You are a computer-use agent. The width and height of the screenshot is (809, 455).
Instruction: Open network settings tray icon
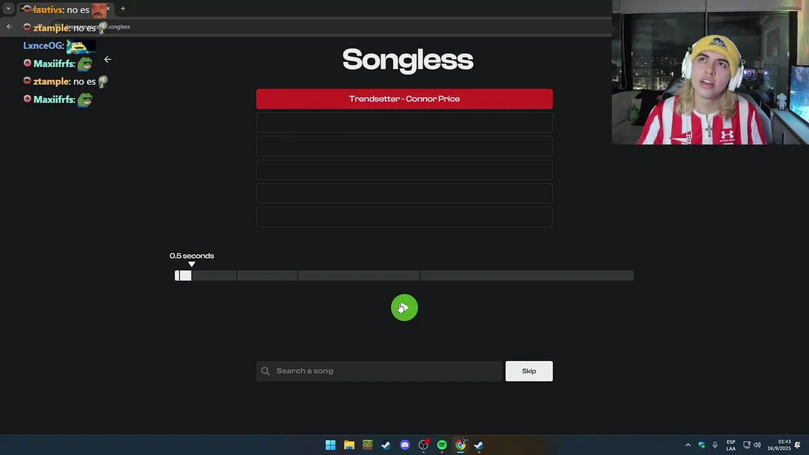click(x=746, y=445)
